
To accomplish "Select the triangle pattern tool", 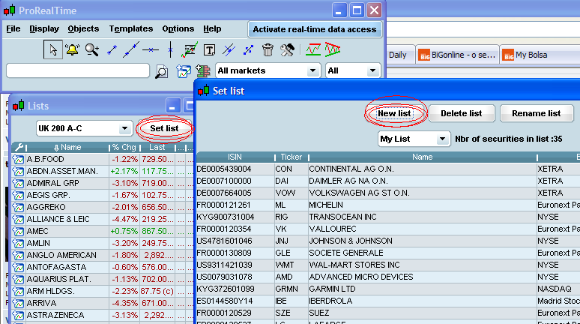I will [x=333, y=49].
